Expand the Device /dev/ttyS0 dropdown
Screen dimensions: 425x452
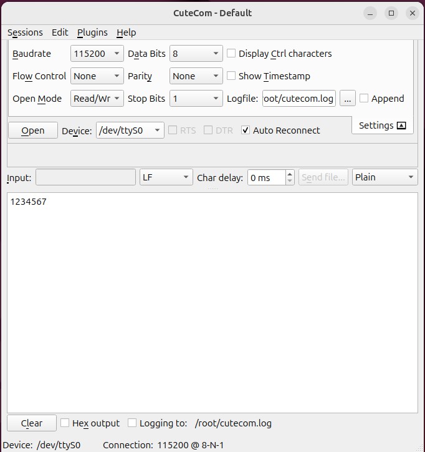130,130
